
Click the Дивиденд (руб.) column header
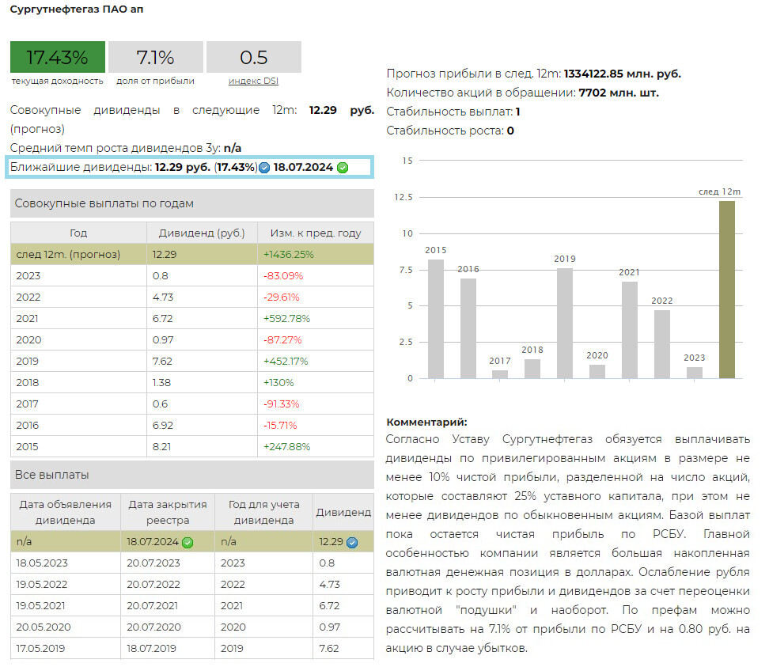click(x=202, y=233)
